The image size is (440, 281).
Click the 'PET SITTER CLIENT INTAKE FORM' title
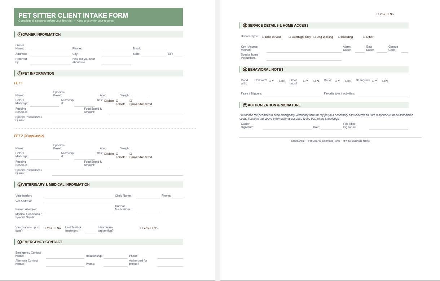73,15
